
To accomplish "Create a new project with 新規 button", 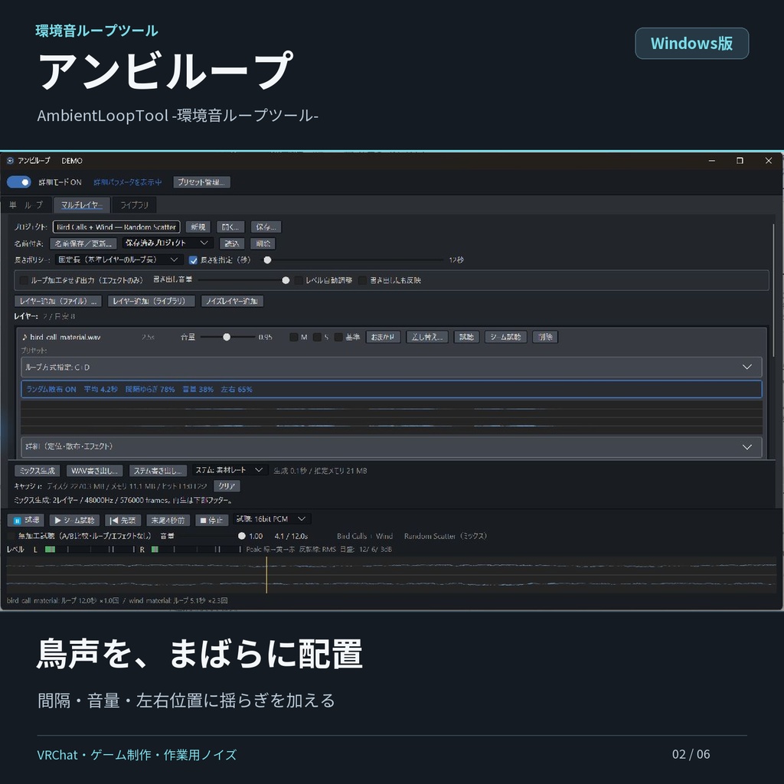I will click(x=198, y=227).
